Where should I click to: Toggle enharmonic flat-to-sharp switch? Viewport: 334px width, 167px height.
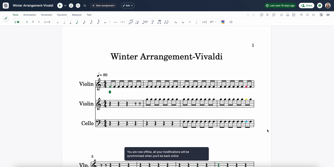(x=47, y=22)
